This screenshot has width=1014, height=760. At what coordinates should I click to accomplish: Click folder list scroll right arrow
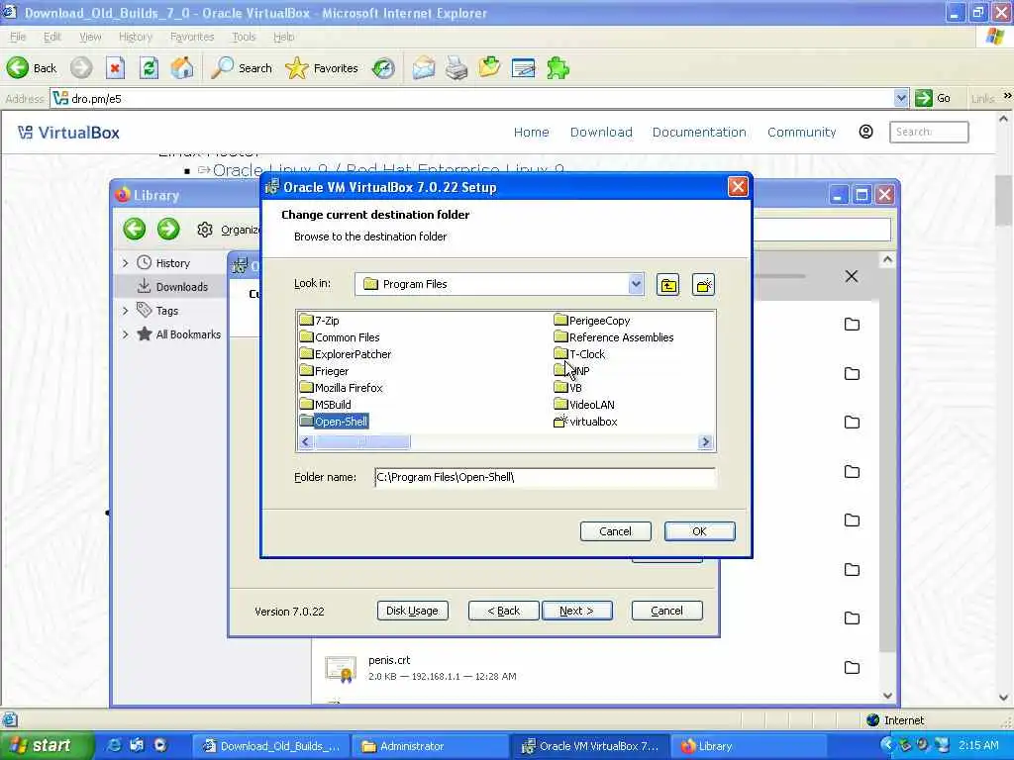[705, 442]
